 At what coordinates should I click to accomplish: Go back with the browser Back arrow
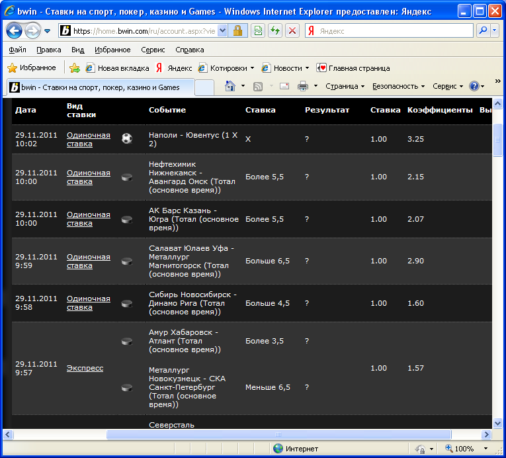coord(14,31)
